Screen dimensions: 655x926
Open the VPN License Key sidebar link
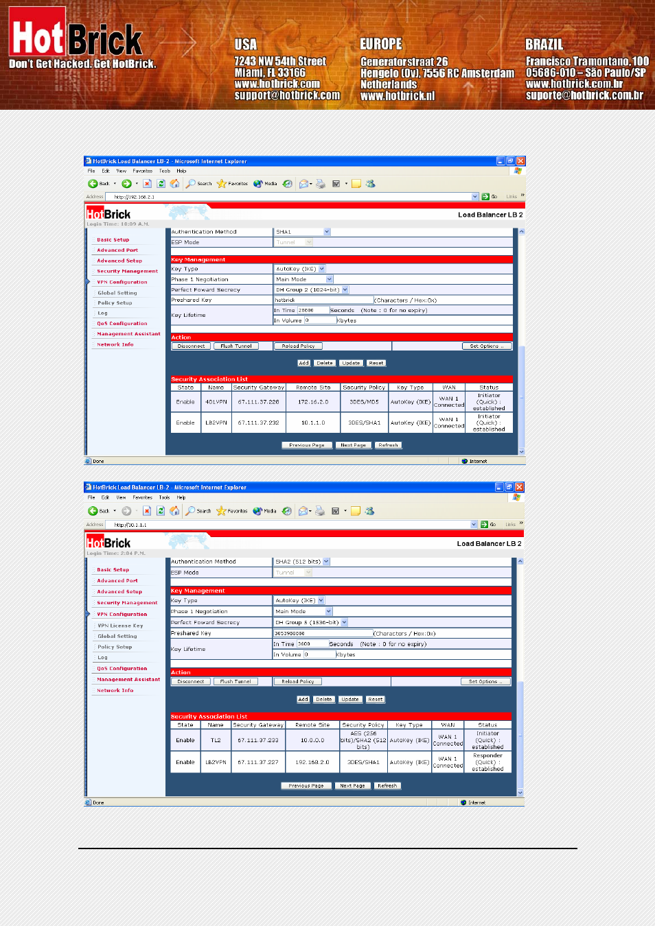tap(120, 626)
